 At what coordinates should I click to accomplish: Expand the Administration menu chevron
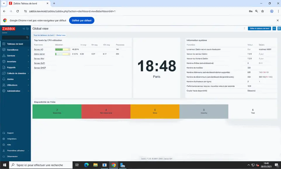tap(28, 91)
